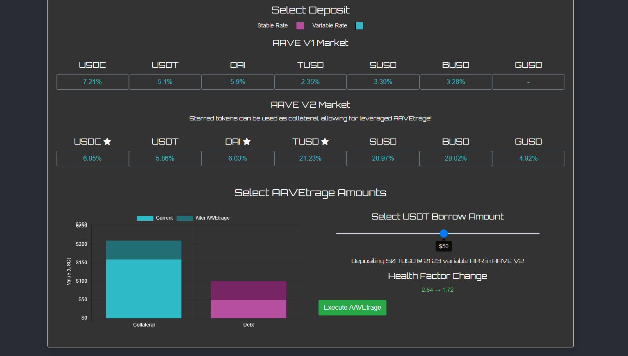Select USDC 6.85% rate in AAVE V2
This screenshot has width=628, height=356.
click(93, 159)
